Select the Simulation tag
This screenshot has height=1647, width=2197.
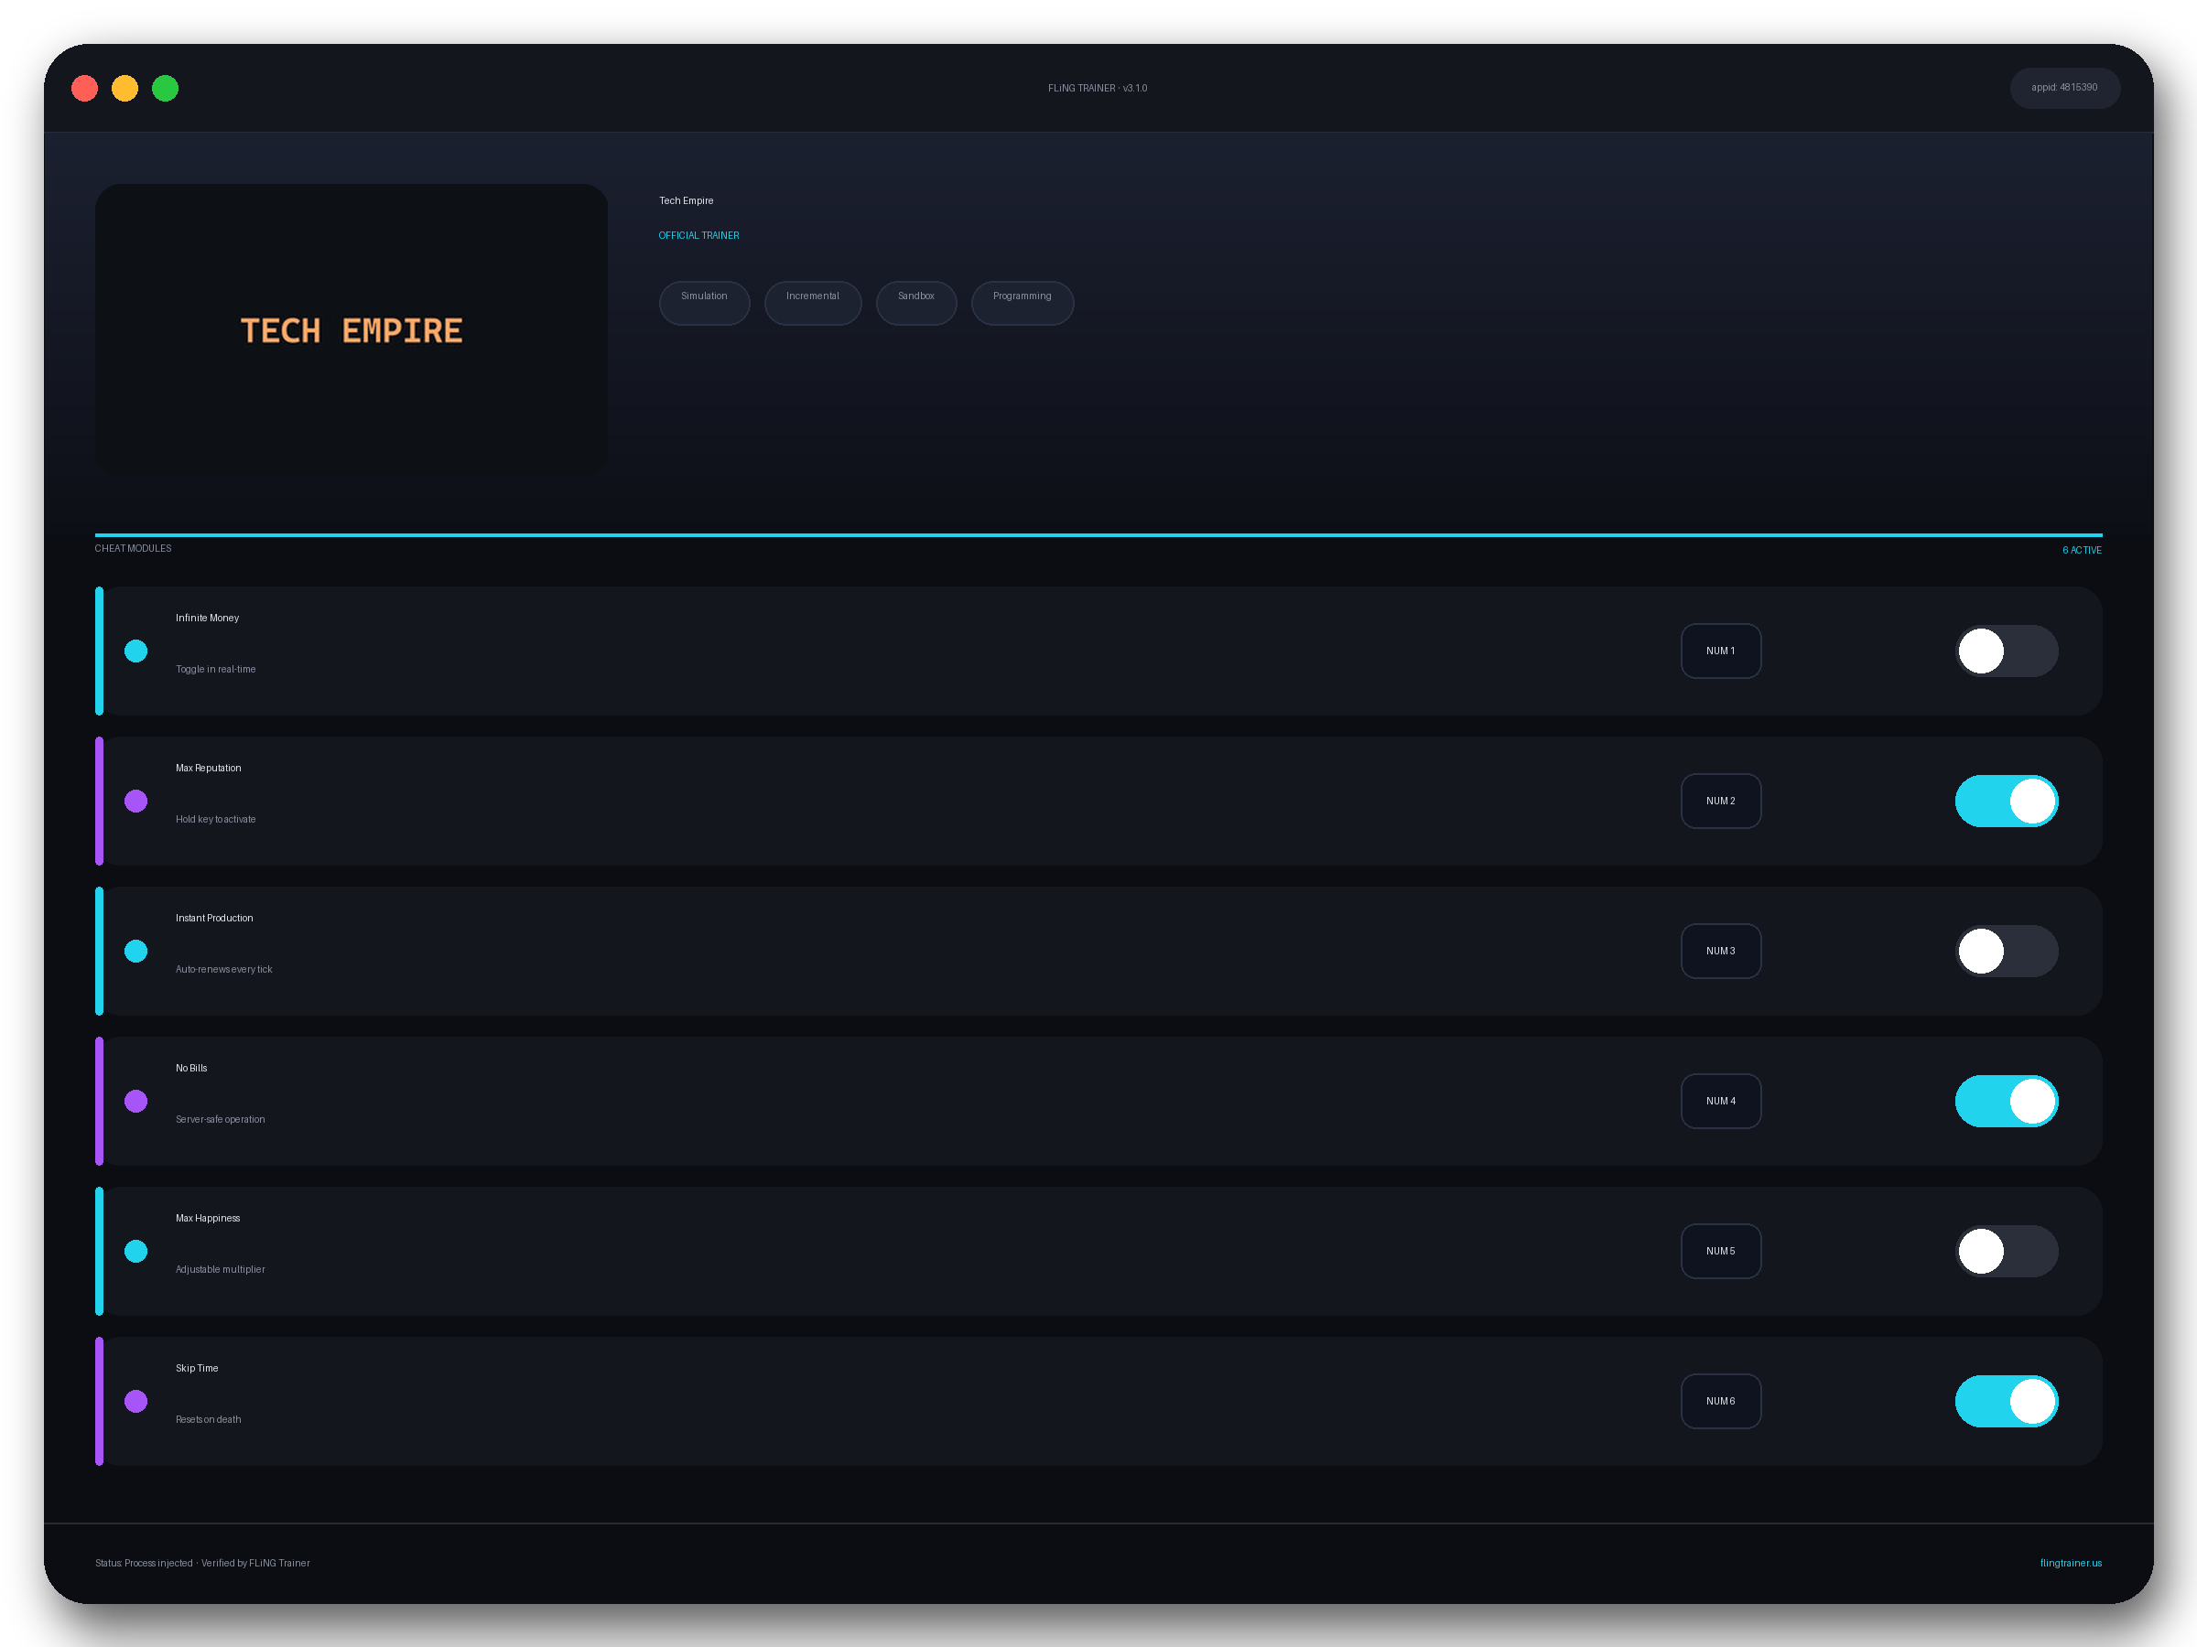coord(704,303)
